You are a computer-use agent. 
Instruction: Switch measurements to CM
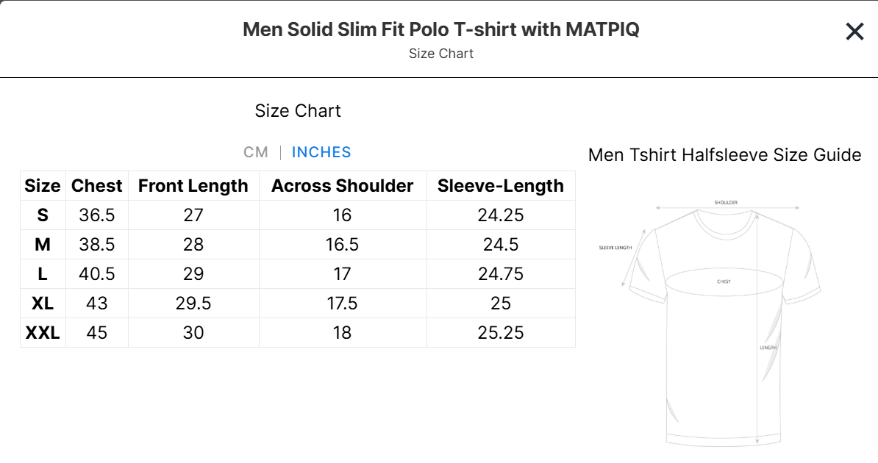pos(256,152)
